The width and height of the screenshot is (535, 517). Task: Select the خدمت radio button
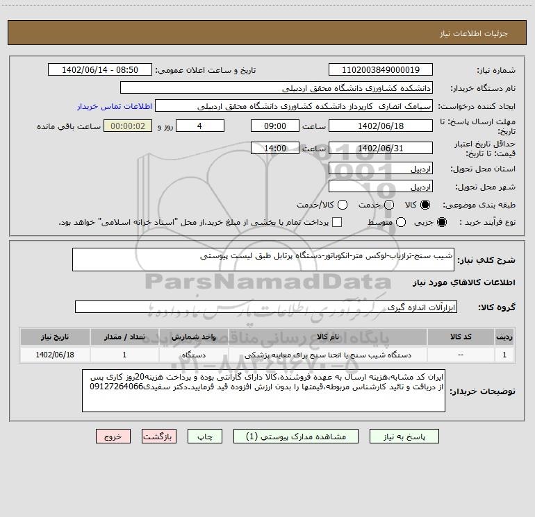[x=389, y=205]
